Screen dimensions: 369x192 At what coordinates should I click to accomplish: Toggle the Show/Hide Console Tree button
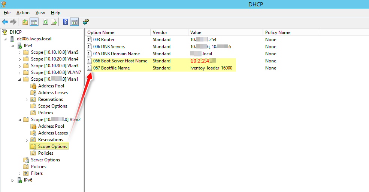point(34,22)
